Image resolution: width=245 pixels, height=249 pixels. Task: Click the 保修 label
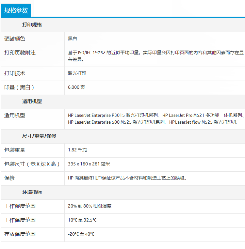coord(9,178)
